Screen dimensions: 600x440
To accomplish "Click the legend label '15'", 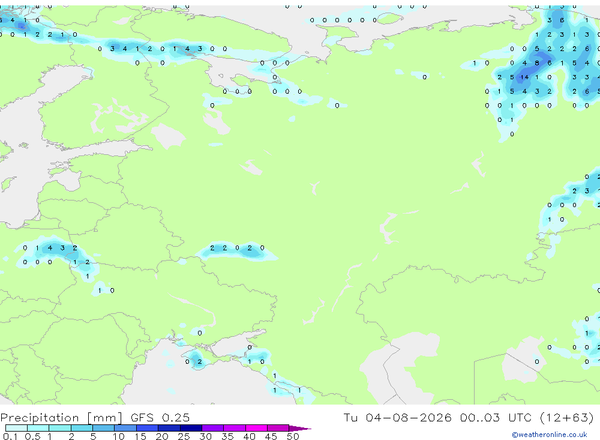I will click(x=140, y=436).
